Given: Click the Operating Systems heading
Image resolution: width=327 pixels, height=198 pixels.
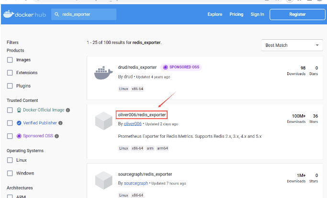Looking at the screenshot, I should [25, 151].
